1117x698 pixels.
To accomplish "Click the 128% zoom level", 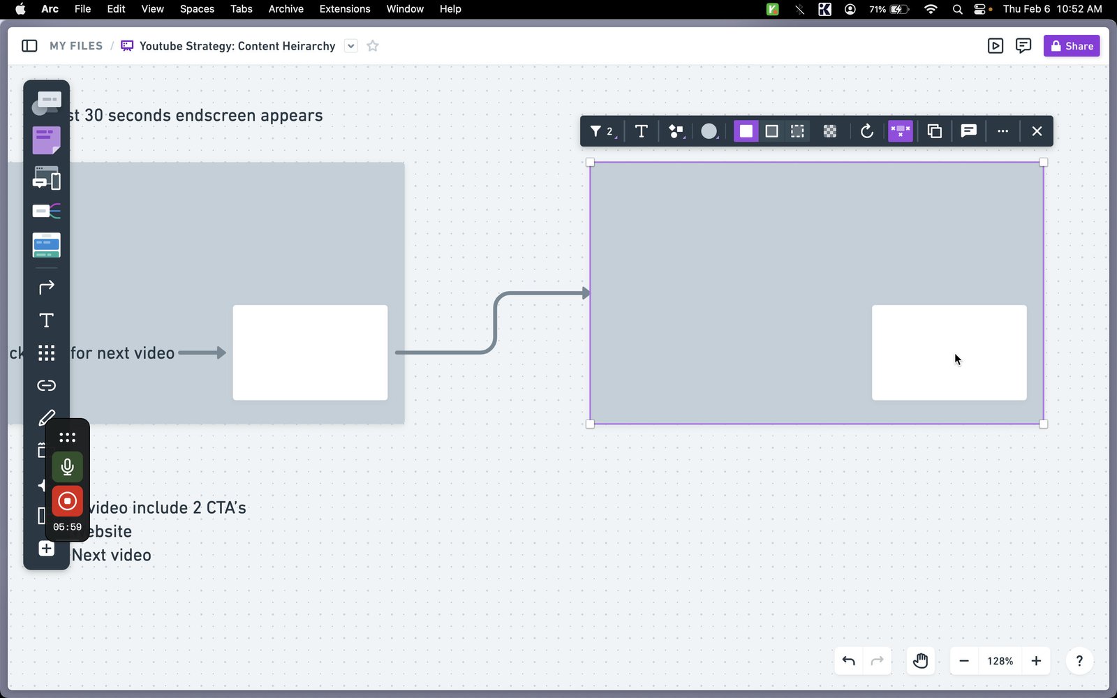I will [x=1000, y=661].
